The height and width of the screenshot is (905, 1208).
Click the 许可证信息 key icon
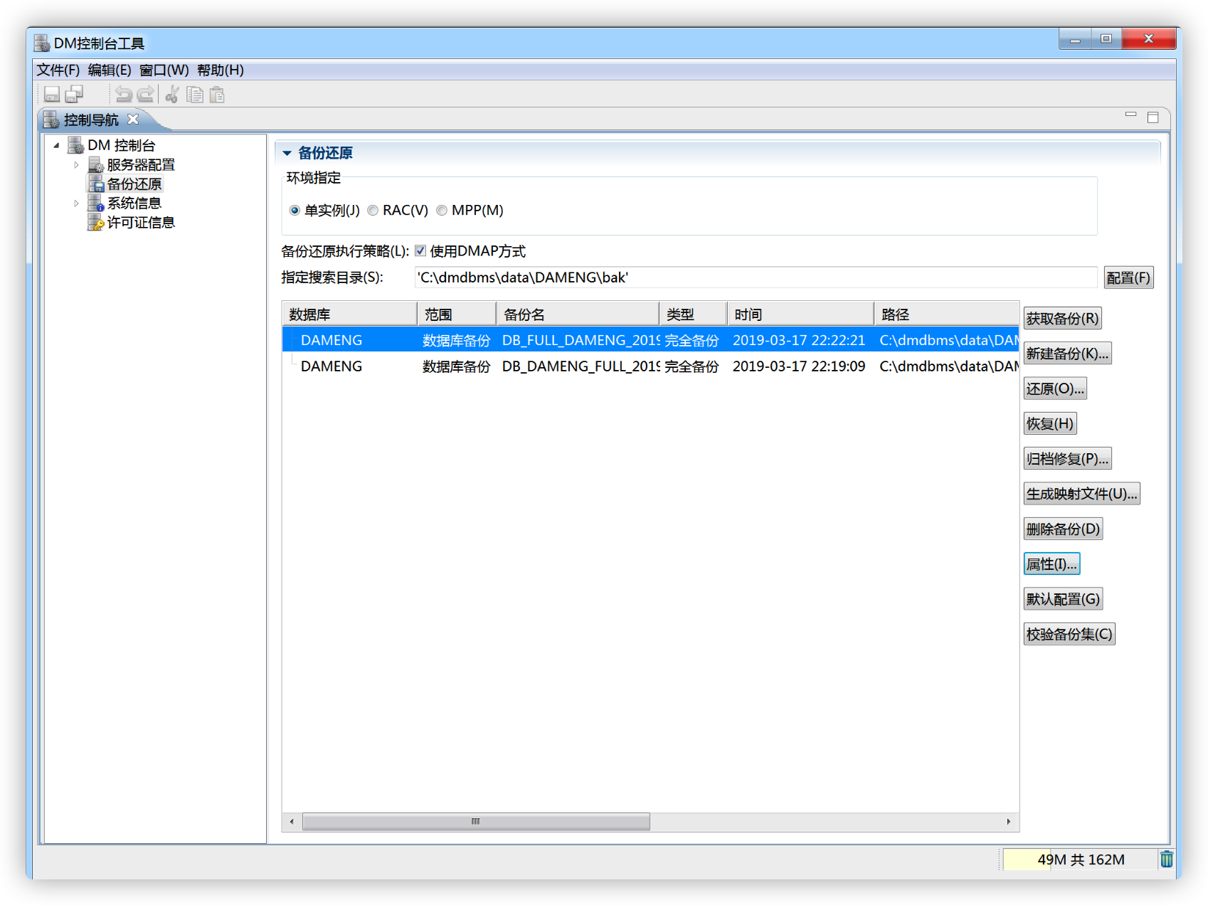(95, 223)
